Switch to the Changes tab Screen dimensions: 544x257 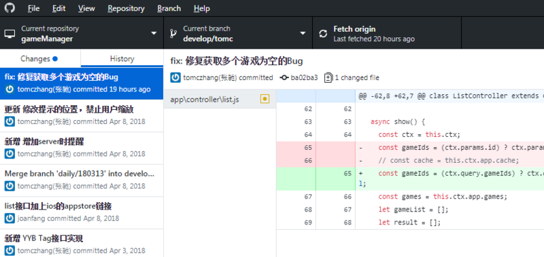pos(40,58)
